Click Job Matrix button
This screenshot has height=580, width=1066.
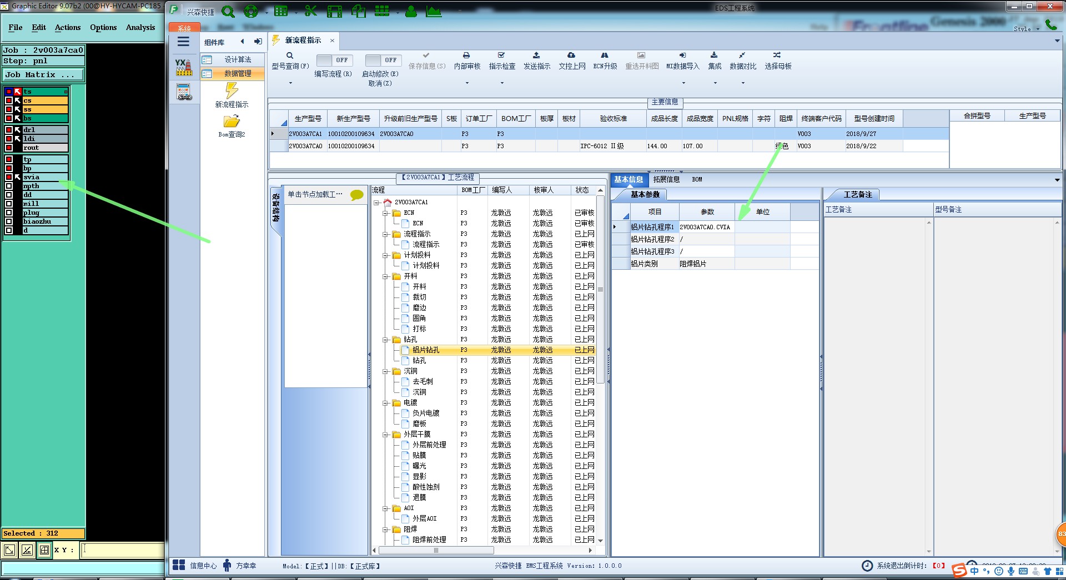[43, 74]
